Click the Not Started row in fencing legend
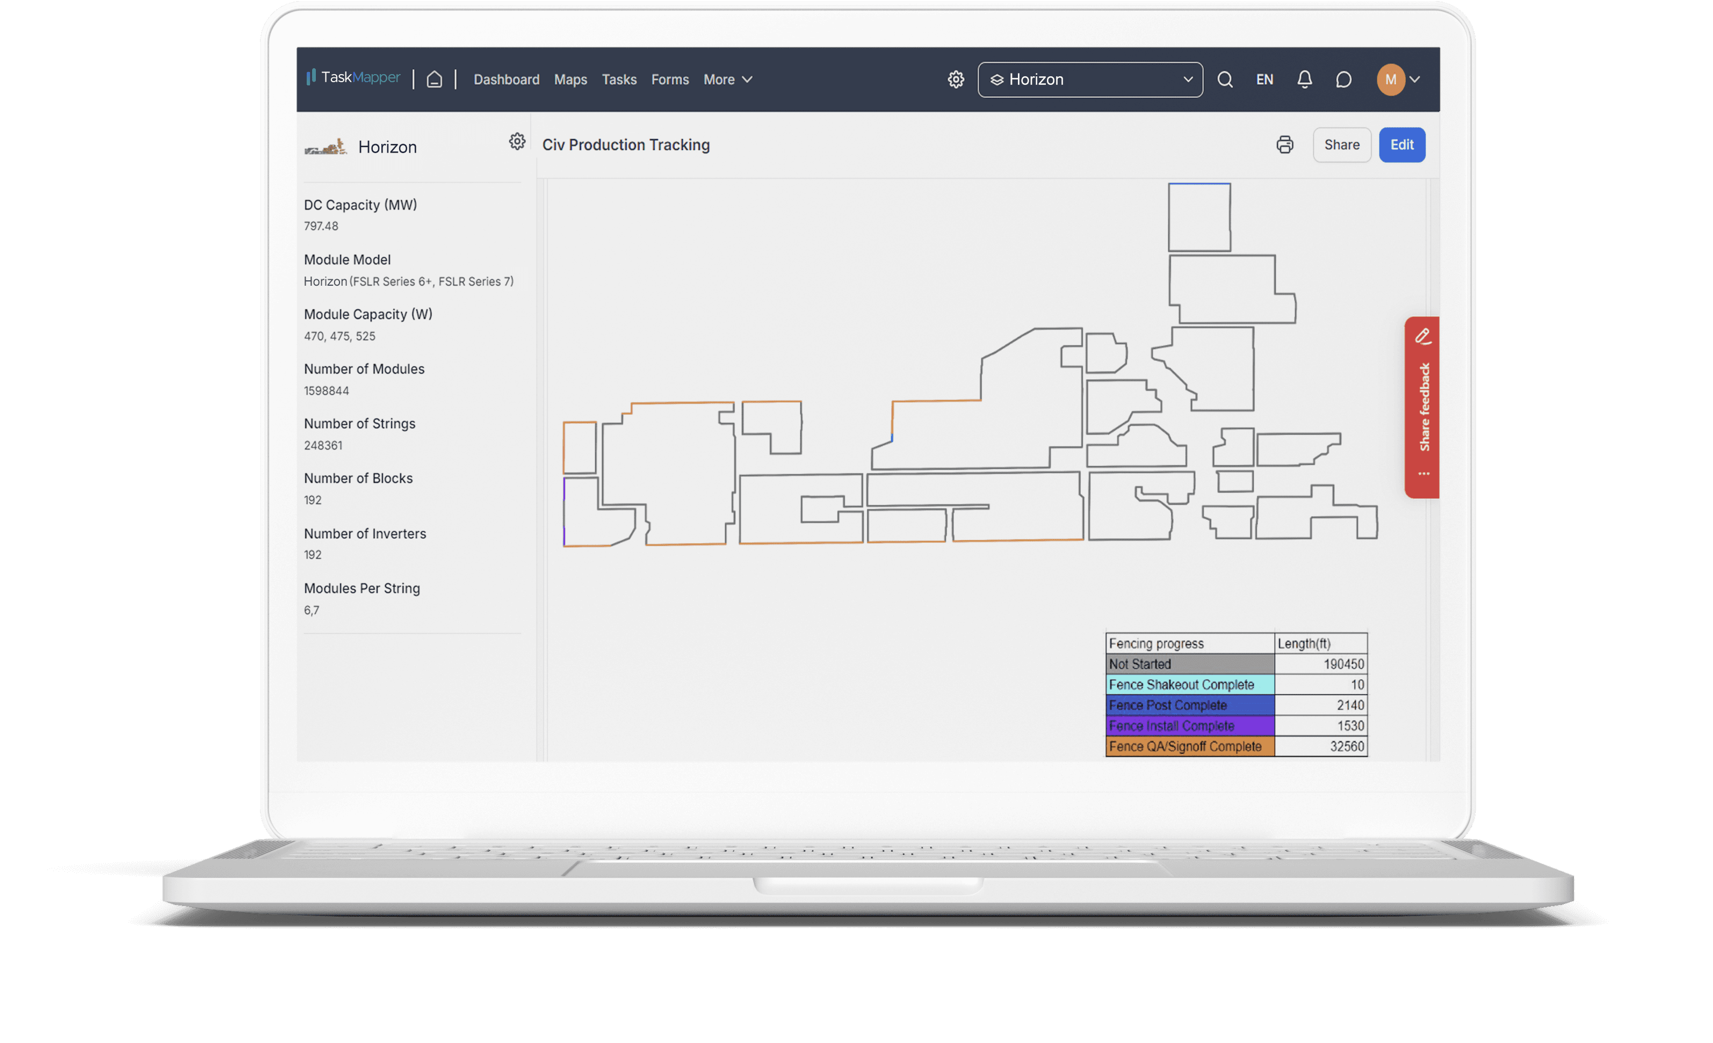 point(1190,664)
